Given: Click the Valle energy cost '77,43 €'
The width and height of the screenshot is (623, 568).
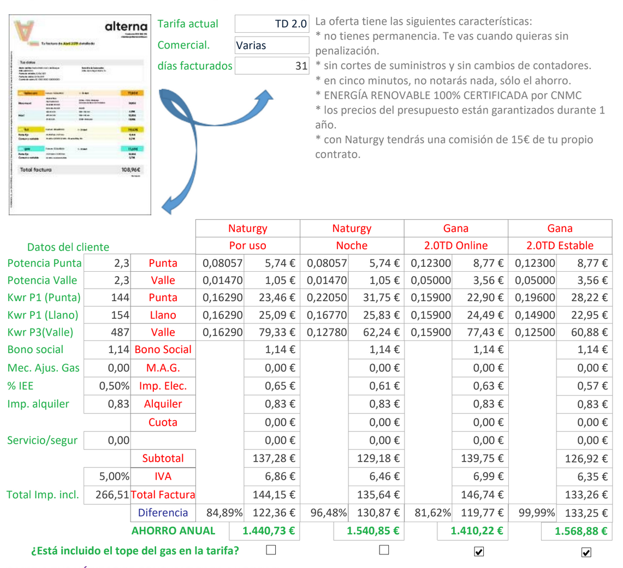Looking at the screenshot, I should [480, 332].
